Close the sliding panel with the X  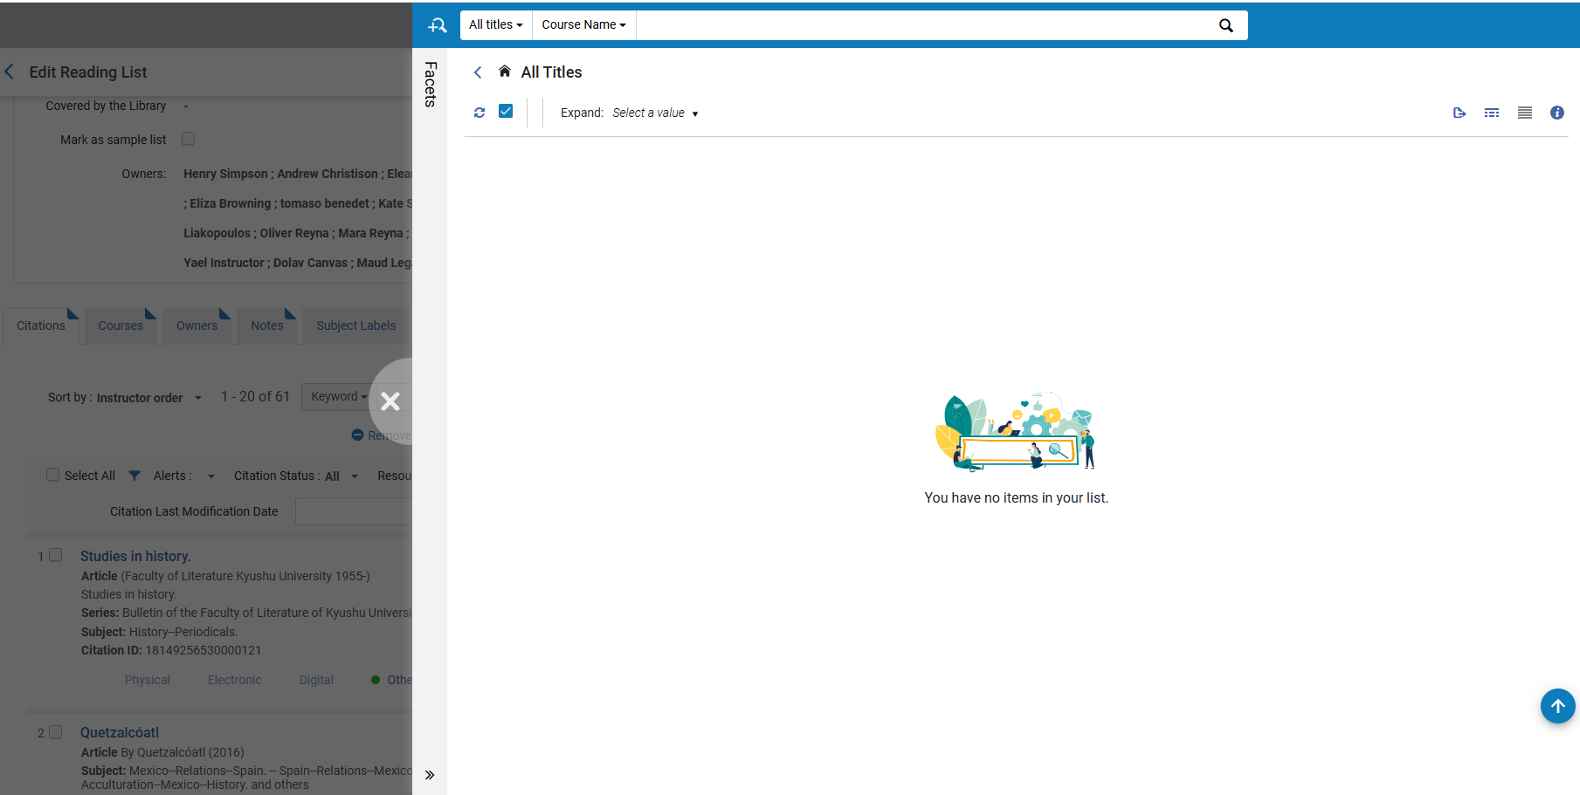tap(390, 401)
